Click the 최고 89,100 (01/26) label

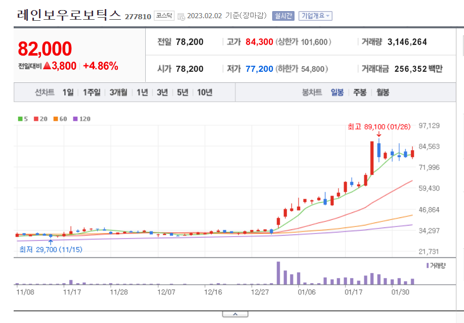[379, 127]
